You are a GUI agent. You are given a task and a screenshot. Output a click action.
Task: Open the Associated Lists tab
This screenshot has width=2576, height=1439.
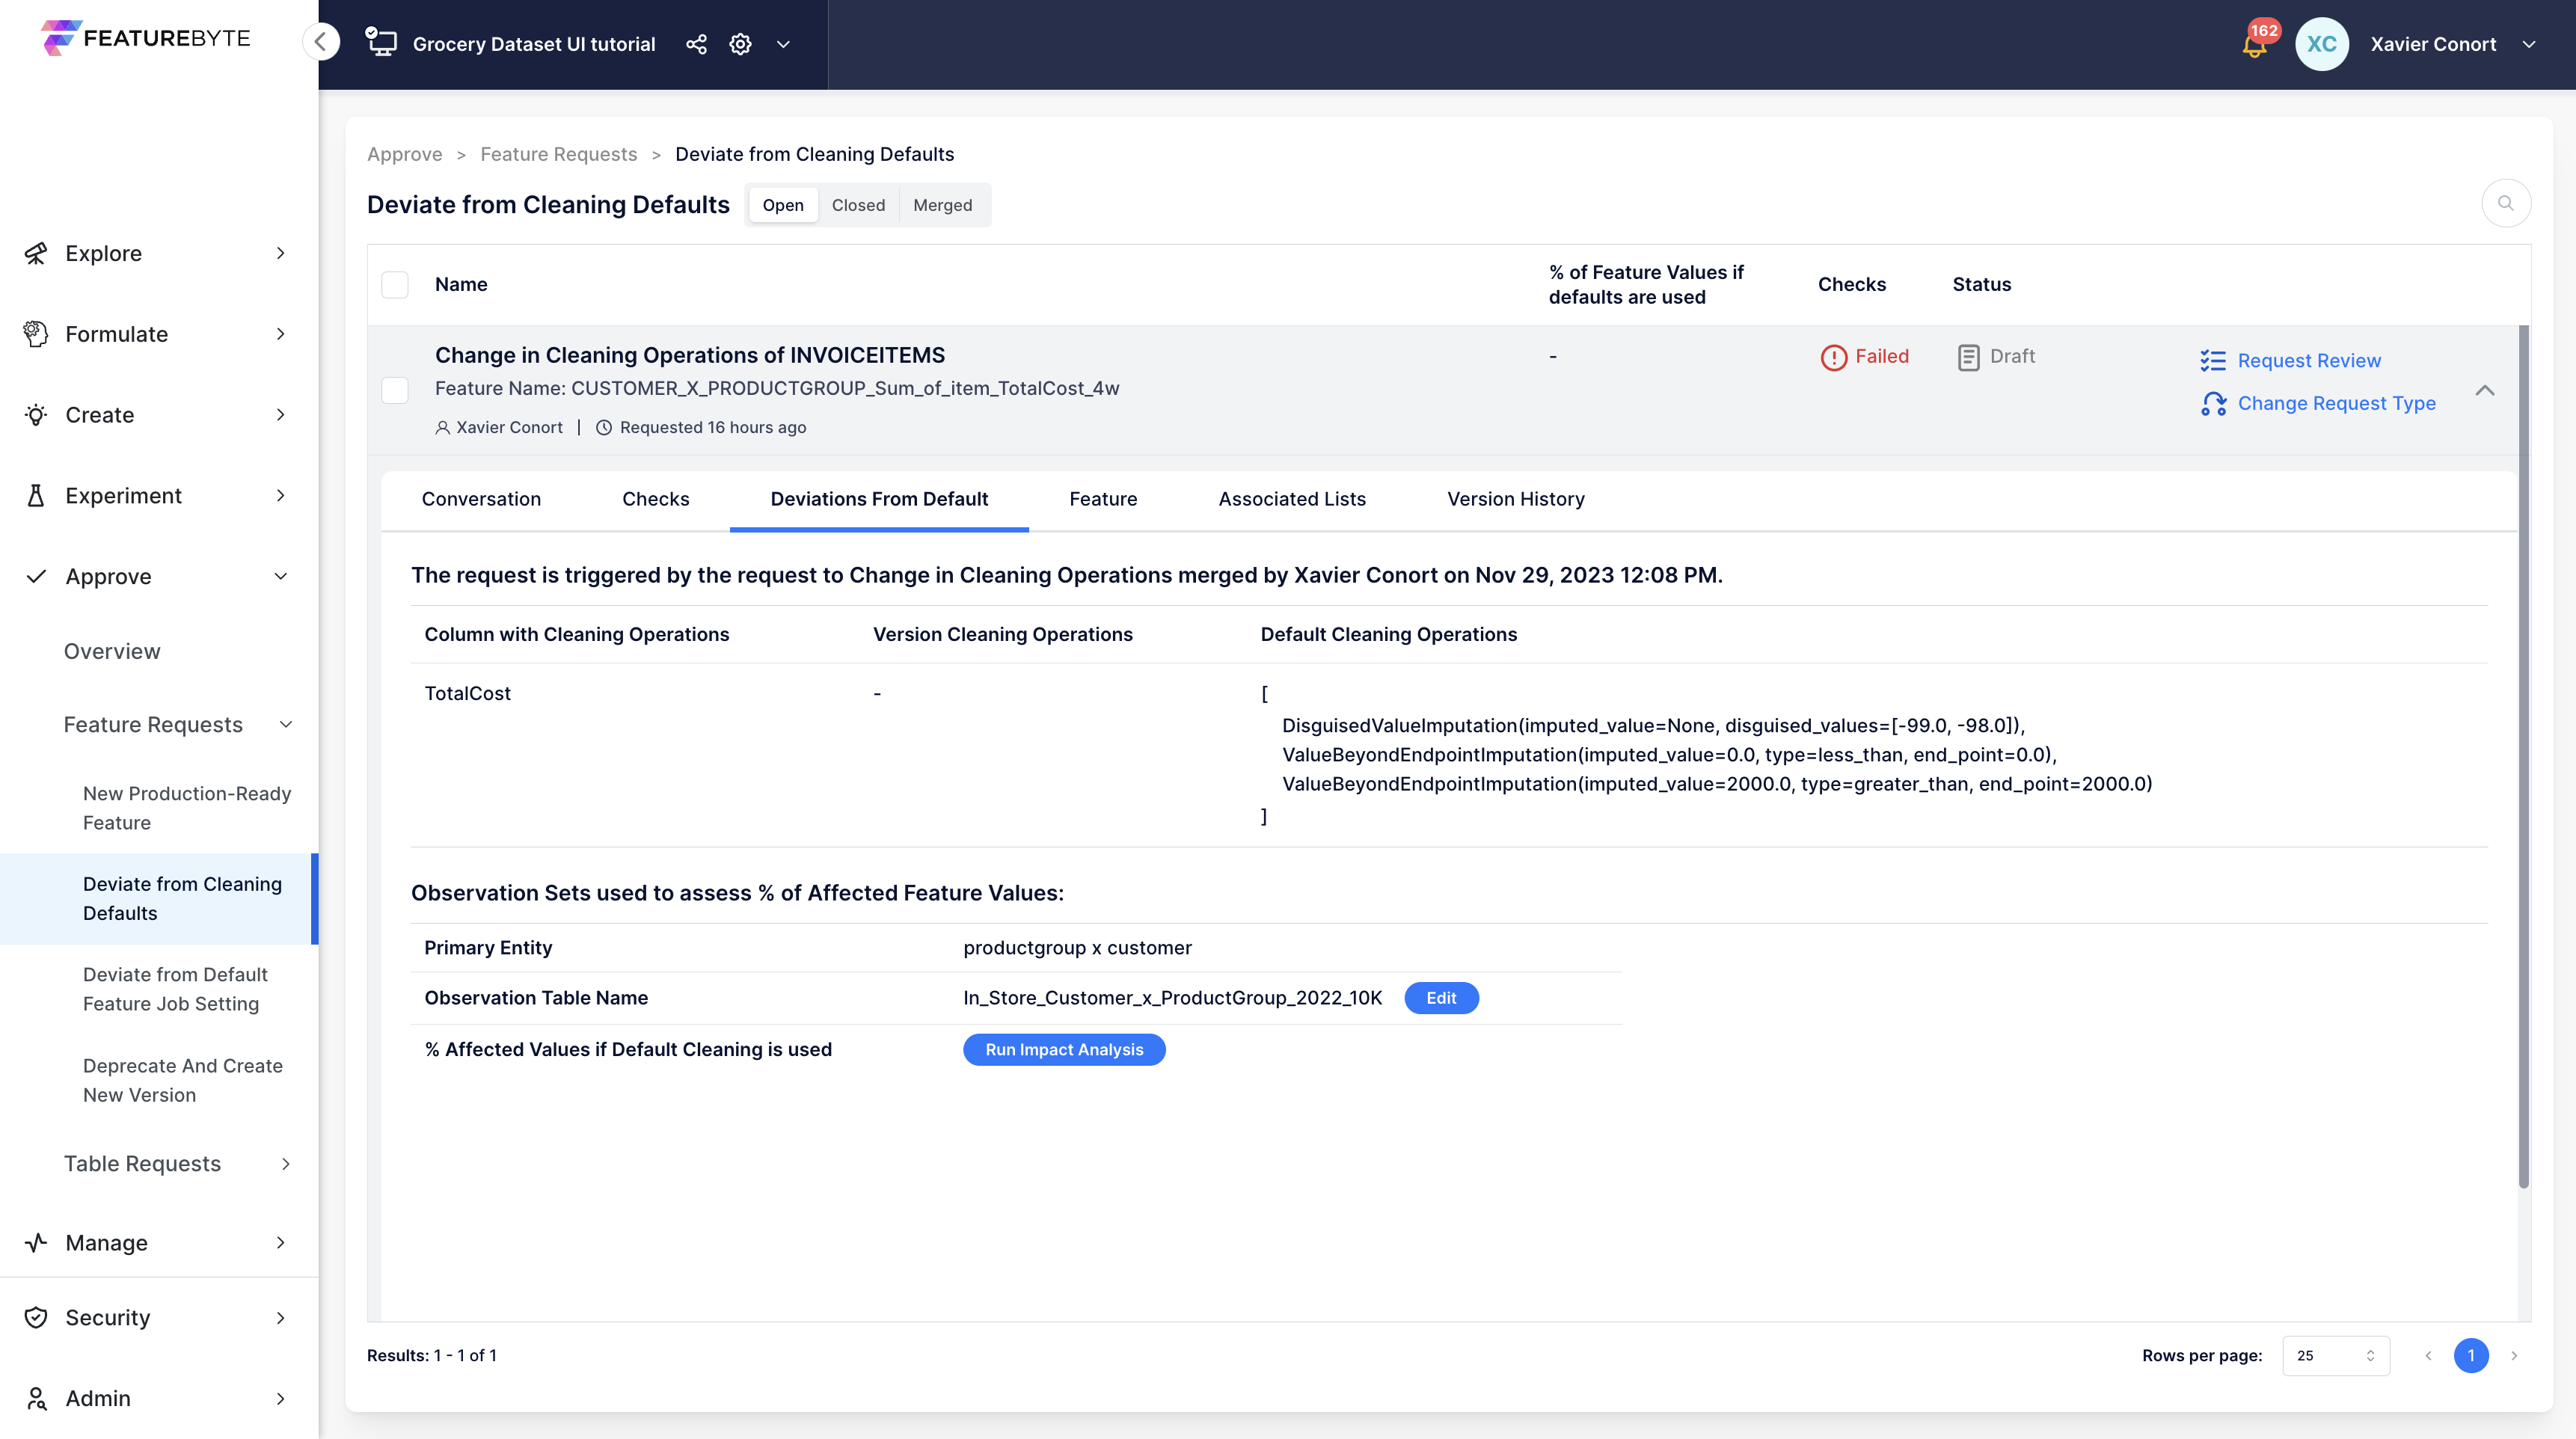pos(1292,499)
